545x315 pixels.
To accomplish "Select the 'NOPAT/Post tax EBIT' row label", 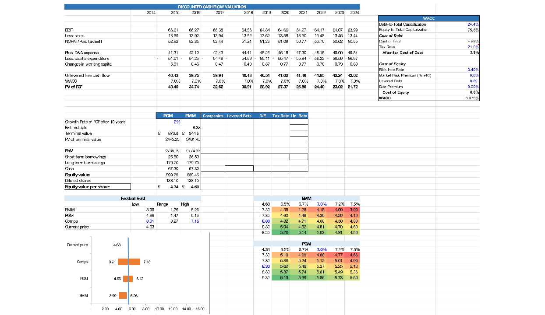I will [x=83, y=41].
